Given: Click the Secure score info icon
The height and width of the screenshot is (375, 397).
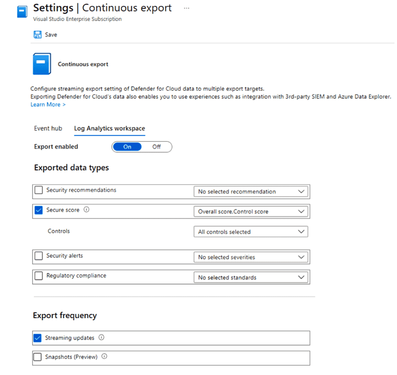Looking at the screenshot, I should click(x=87, y=210).
